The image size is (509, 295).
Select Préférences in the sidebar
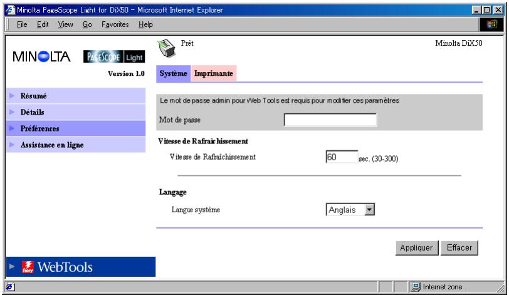[x=76, y=128]
